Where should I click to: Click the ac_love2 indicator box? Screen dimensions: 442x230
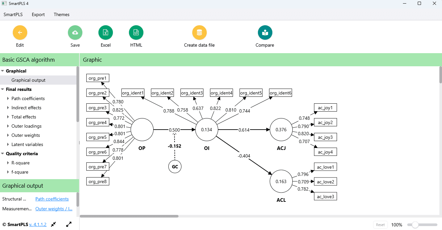pyautogui.click(x=325, y=182)
